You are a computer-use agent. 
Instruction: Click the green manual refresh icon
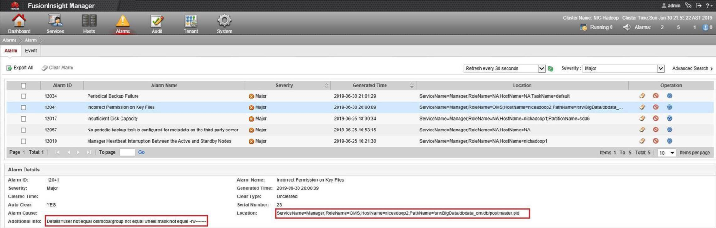point(550,69)
